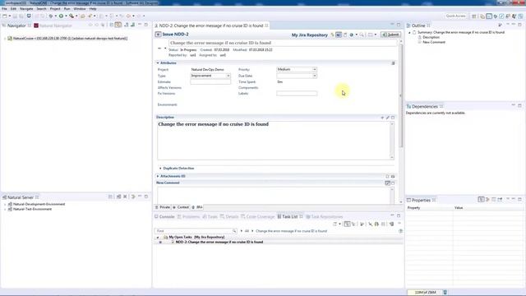Open Quick Access search field

pos(455,16)
